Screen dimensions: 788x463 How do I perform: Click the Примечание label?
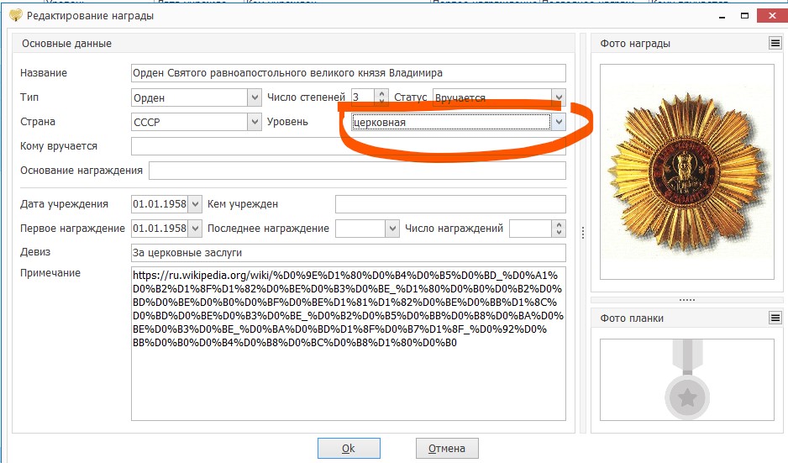(50, 273)
